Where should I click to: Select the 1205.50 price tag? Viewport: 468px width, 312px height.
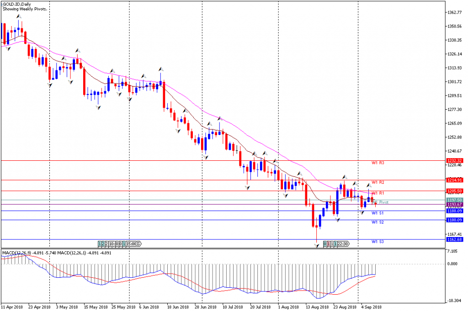point(454,190)
